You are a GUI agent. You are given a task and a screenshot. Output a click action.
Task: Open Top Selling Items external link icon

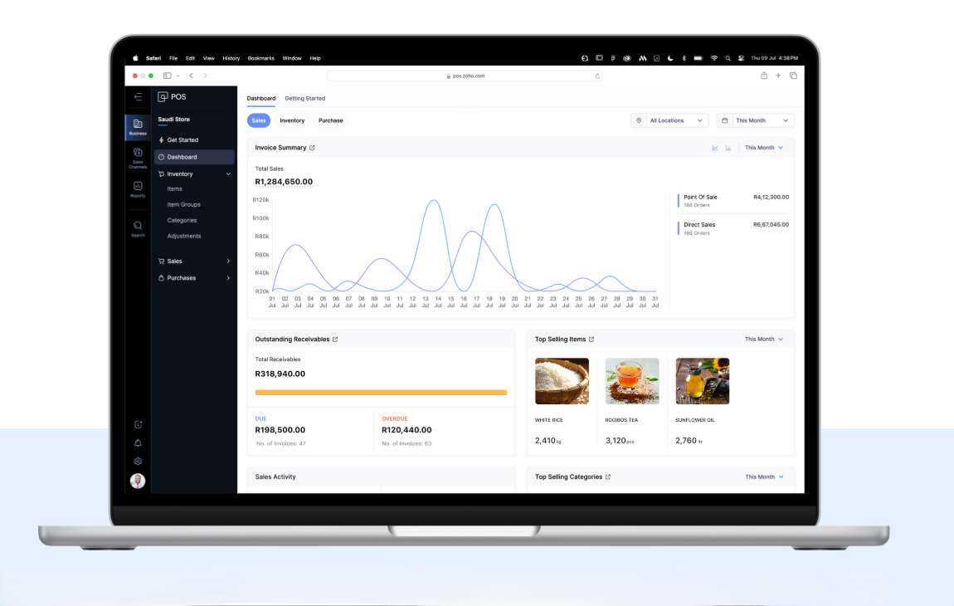click(591, 340)
